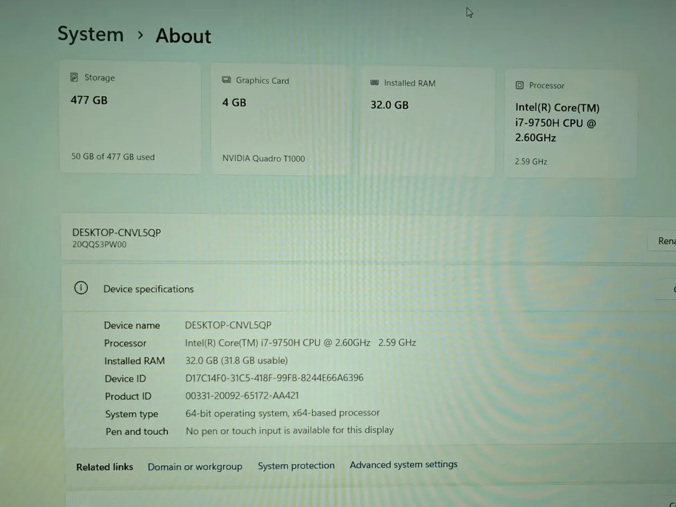
Task: Click the Device specifications info icon
Action: tap(81, 288)
